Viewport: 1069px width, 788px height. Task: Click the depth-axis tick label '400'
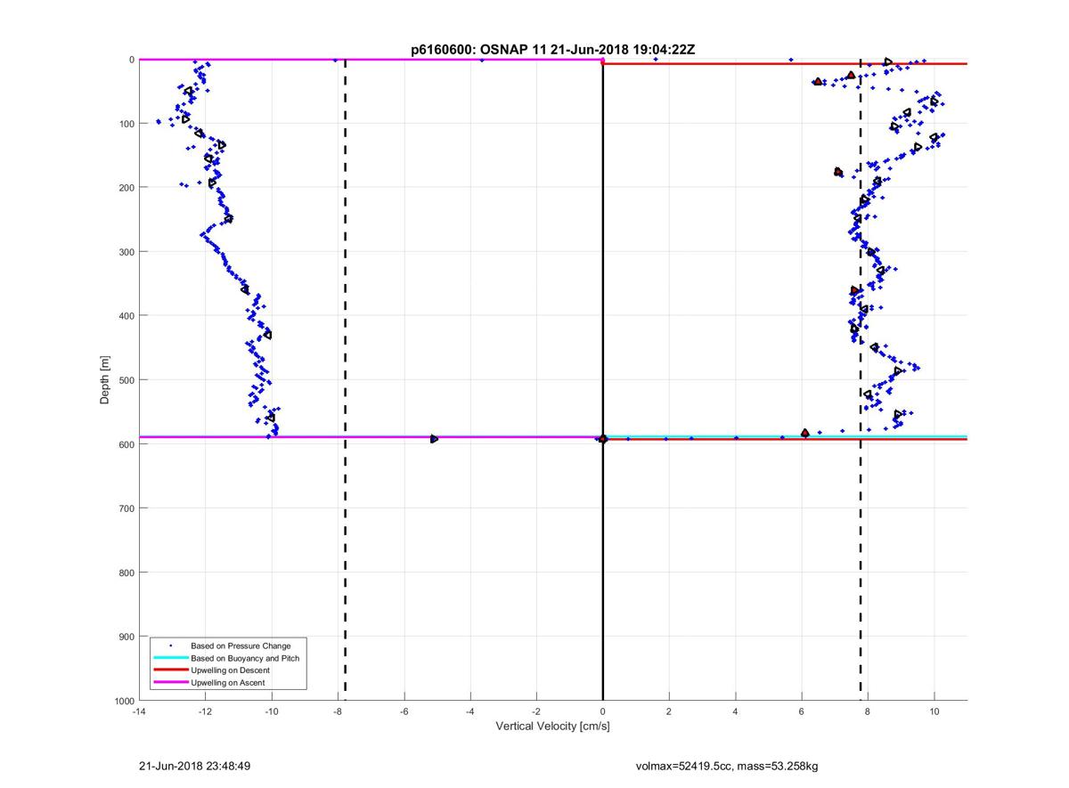126,316
